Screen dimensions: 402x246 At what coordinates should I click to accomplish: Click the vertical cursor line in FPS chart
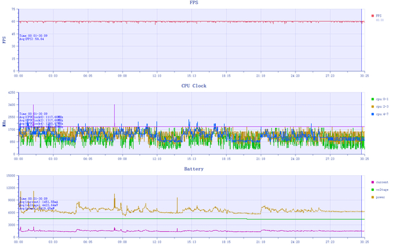[x=361, y=40]
